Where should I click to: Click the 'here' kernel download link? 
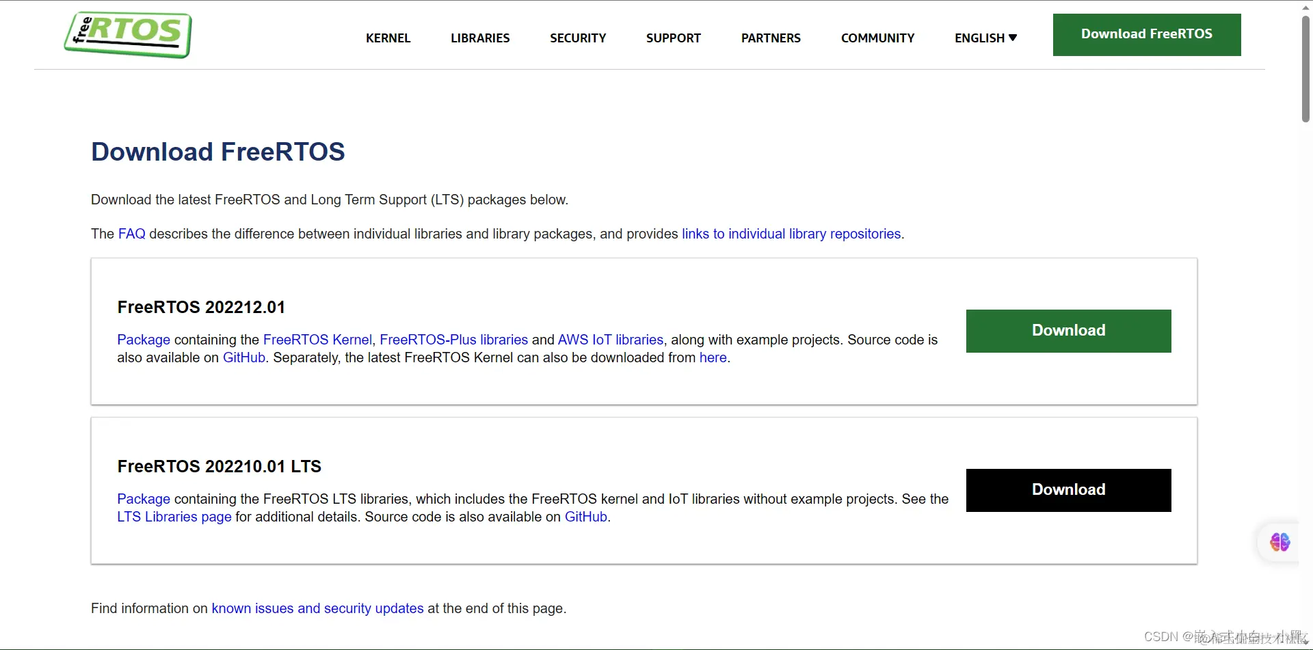coord(713,357)
